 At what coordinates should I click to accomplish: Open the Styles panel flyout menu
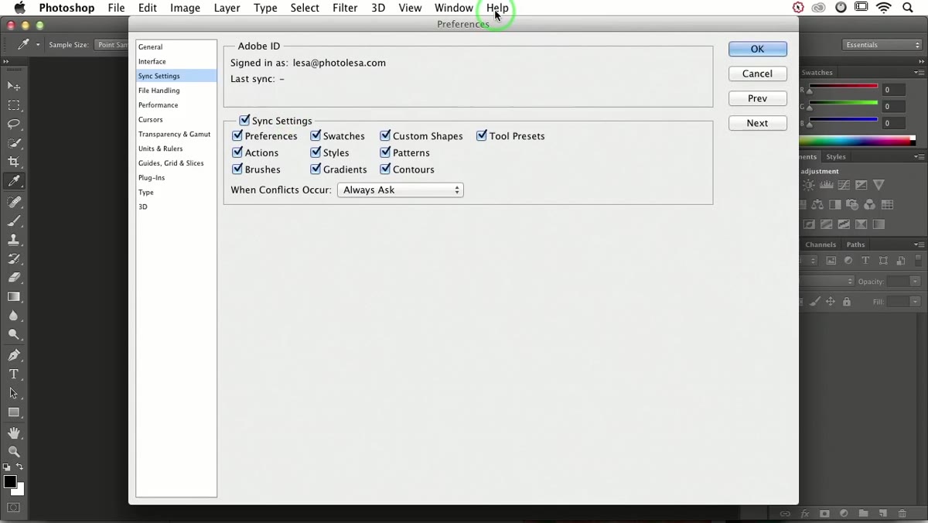coord(919,156)
